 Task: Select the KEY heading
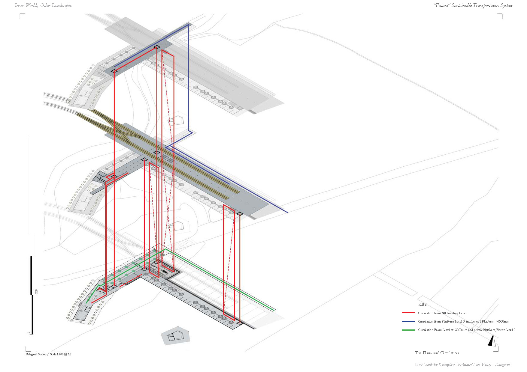pos(422,304)
